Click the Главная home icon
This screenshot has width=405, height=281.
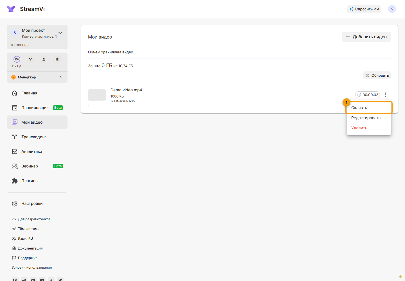[x=15, y=93]
